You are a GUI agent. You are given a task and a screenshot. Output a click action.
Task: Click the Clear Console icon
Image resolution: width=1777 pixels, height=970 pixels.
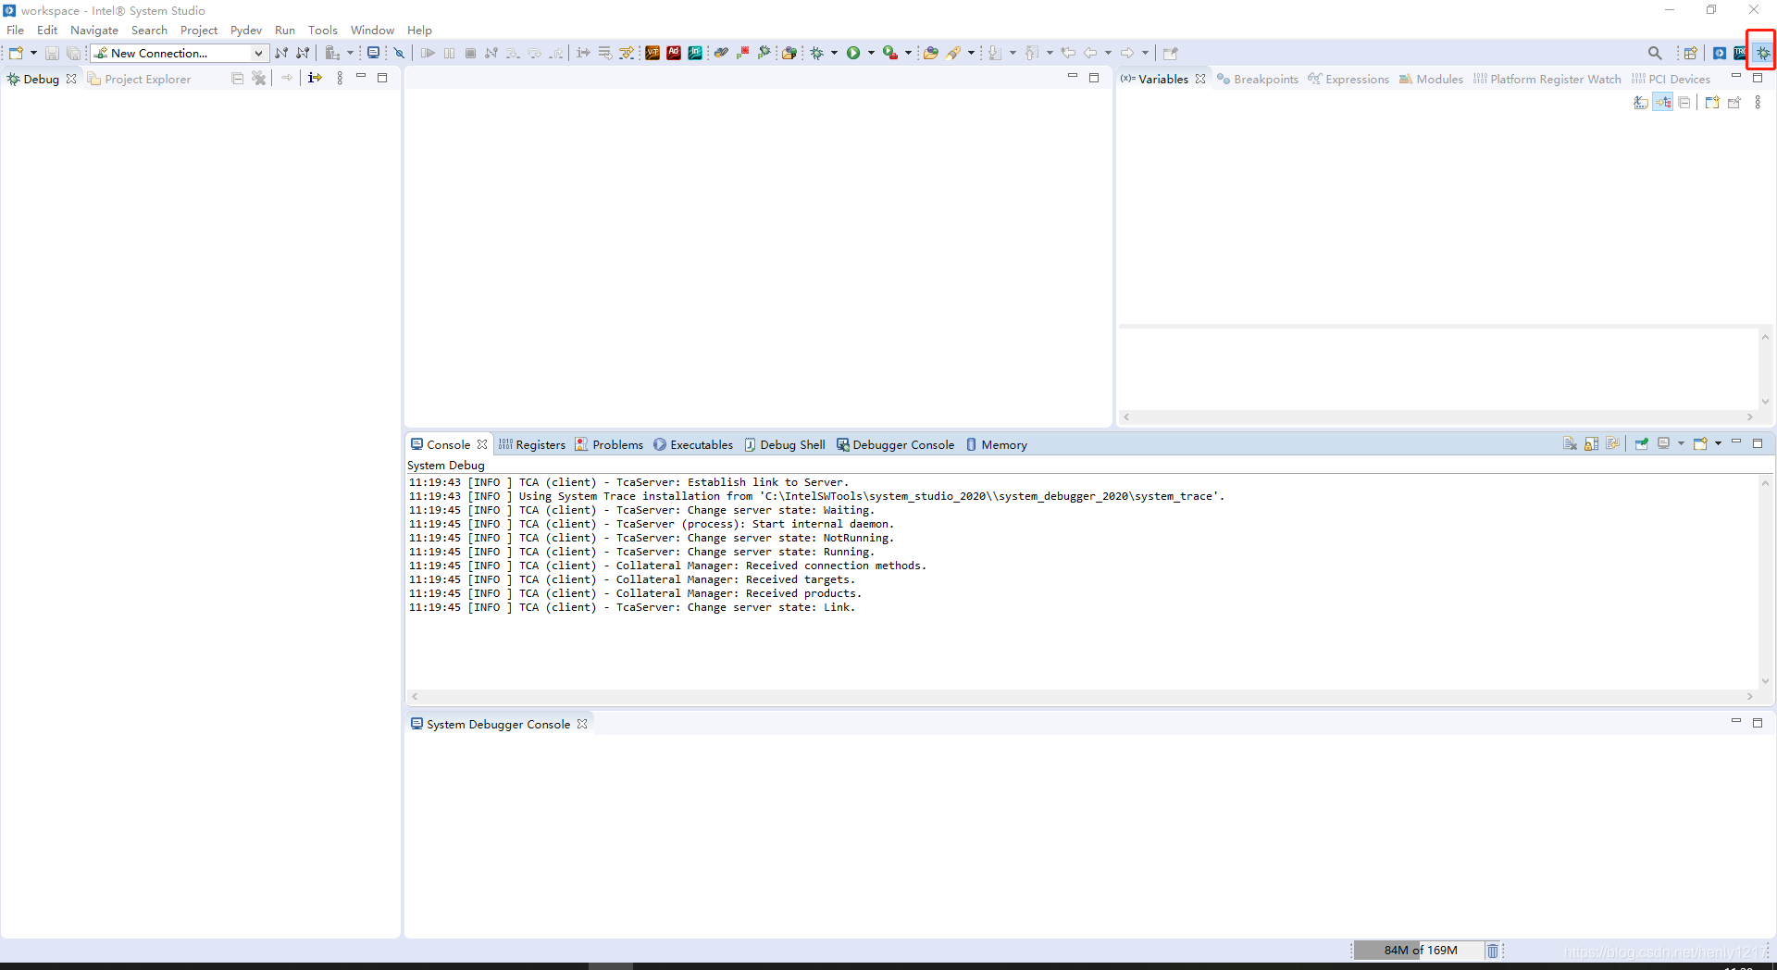(x=1570, y=443)
